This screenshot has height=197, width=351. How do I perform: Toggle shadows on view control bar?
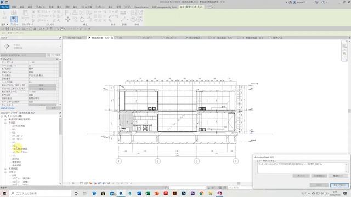(x=95, y=183)
